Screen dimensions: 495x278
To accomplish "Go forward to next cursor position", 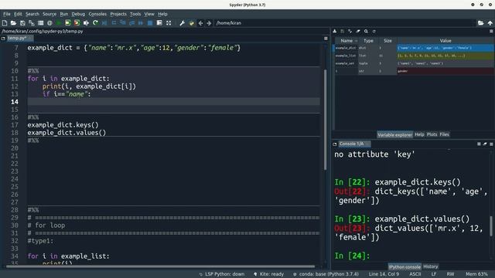I will pyautogui.click(x=209, y=23).
